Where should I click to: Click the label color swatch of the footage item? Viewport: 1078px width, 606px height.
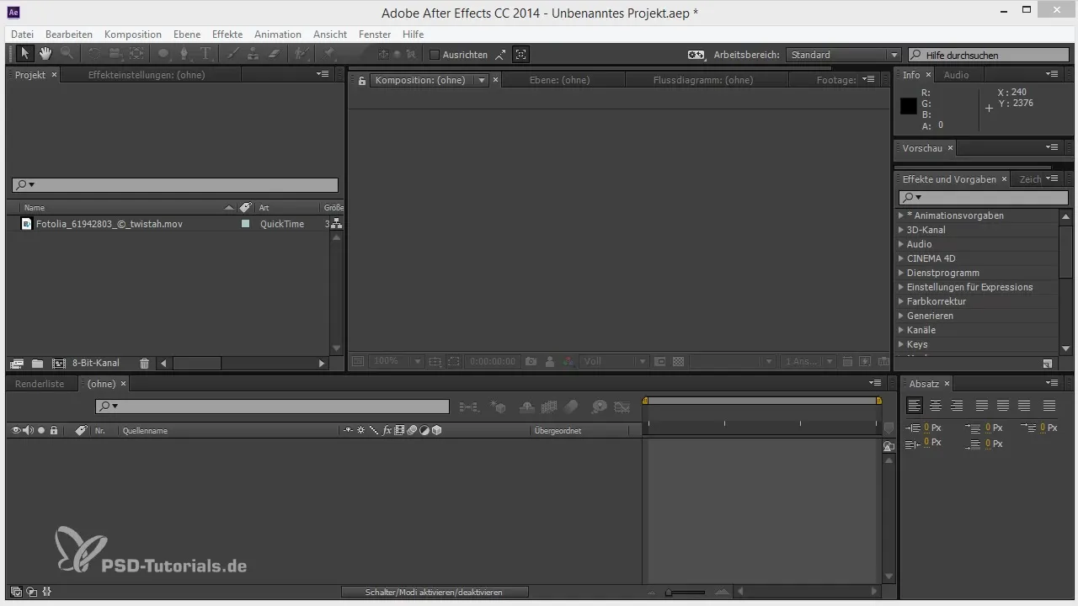[x=246, y=224]
